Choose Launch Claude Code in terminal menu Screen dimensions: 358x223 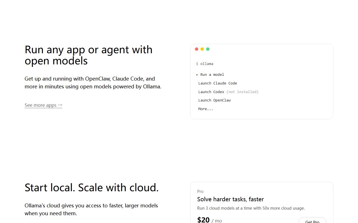[218, 83]
